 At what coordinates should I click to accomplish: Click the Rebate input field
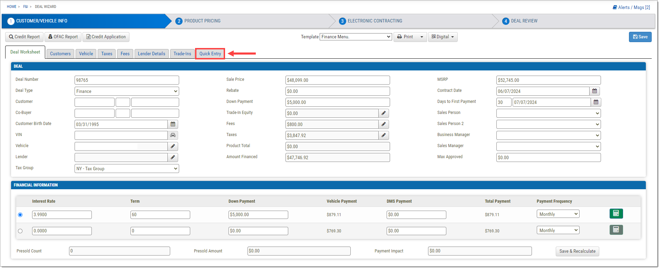point(338,91)
